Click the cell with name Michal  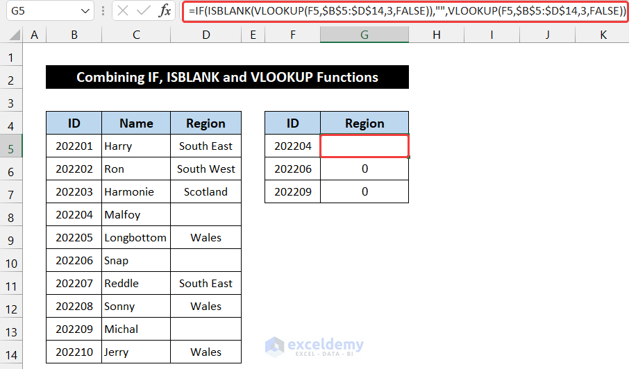[136, 329]
